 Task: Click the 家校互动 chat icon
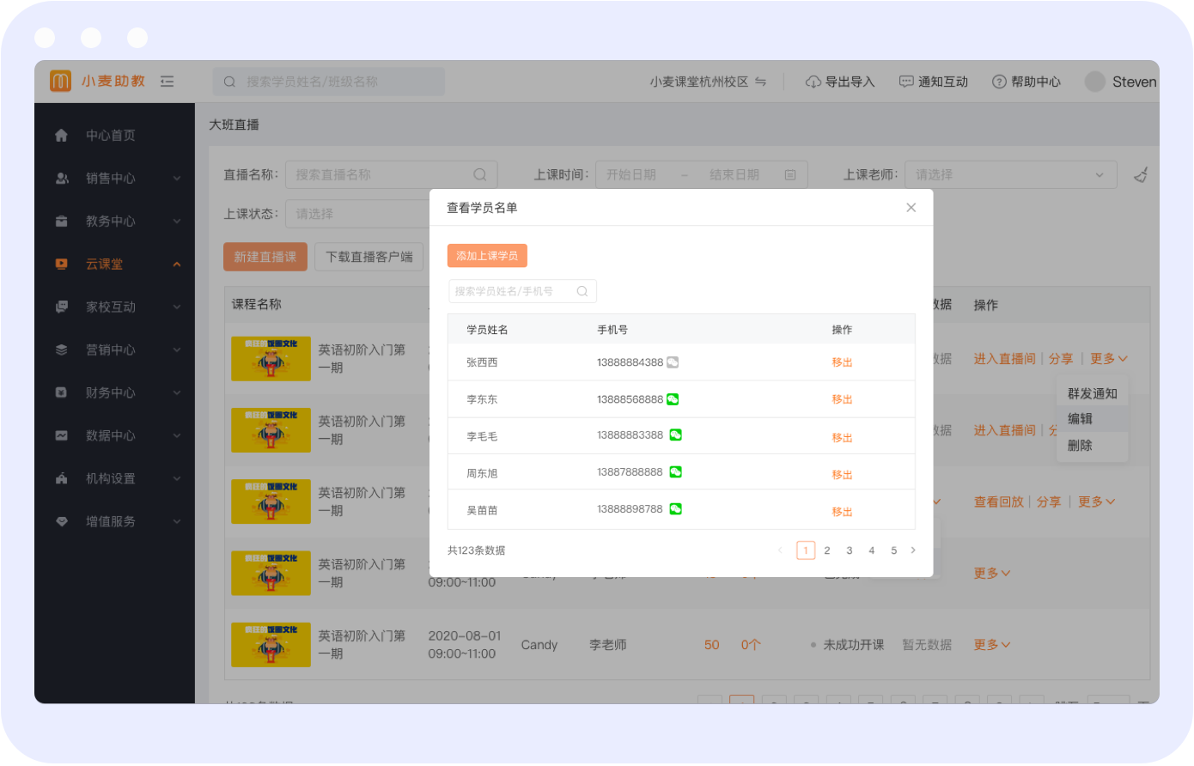click(62, 307)
